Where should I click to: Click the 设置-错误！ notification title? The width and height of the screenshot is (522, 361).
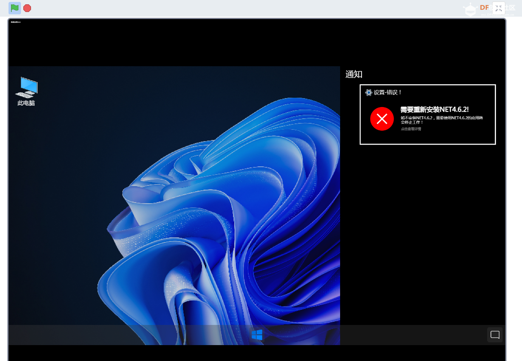387,92
